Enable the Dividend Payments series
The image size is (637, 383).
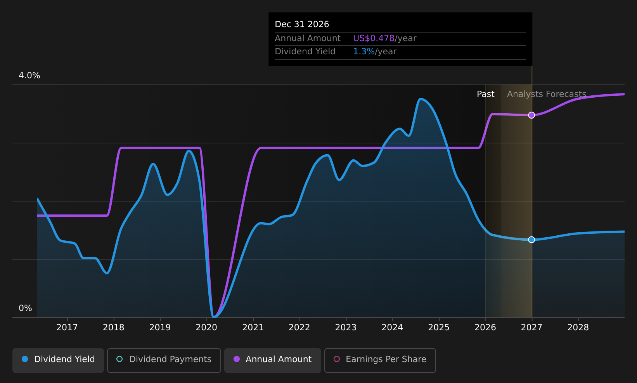[x=164, y=360]
